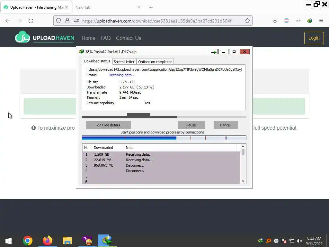
Task: Close the UploadHaven tab
Action: coord(67,7)
